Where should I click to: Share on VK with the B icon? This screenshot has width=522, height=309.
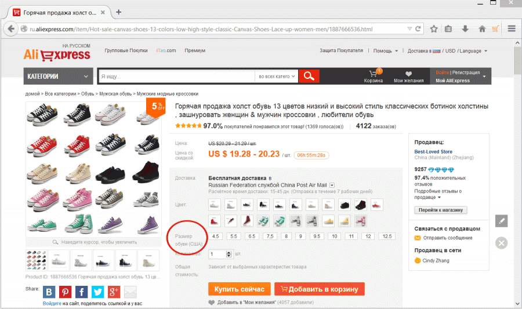tap(49, 292)
